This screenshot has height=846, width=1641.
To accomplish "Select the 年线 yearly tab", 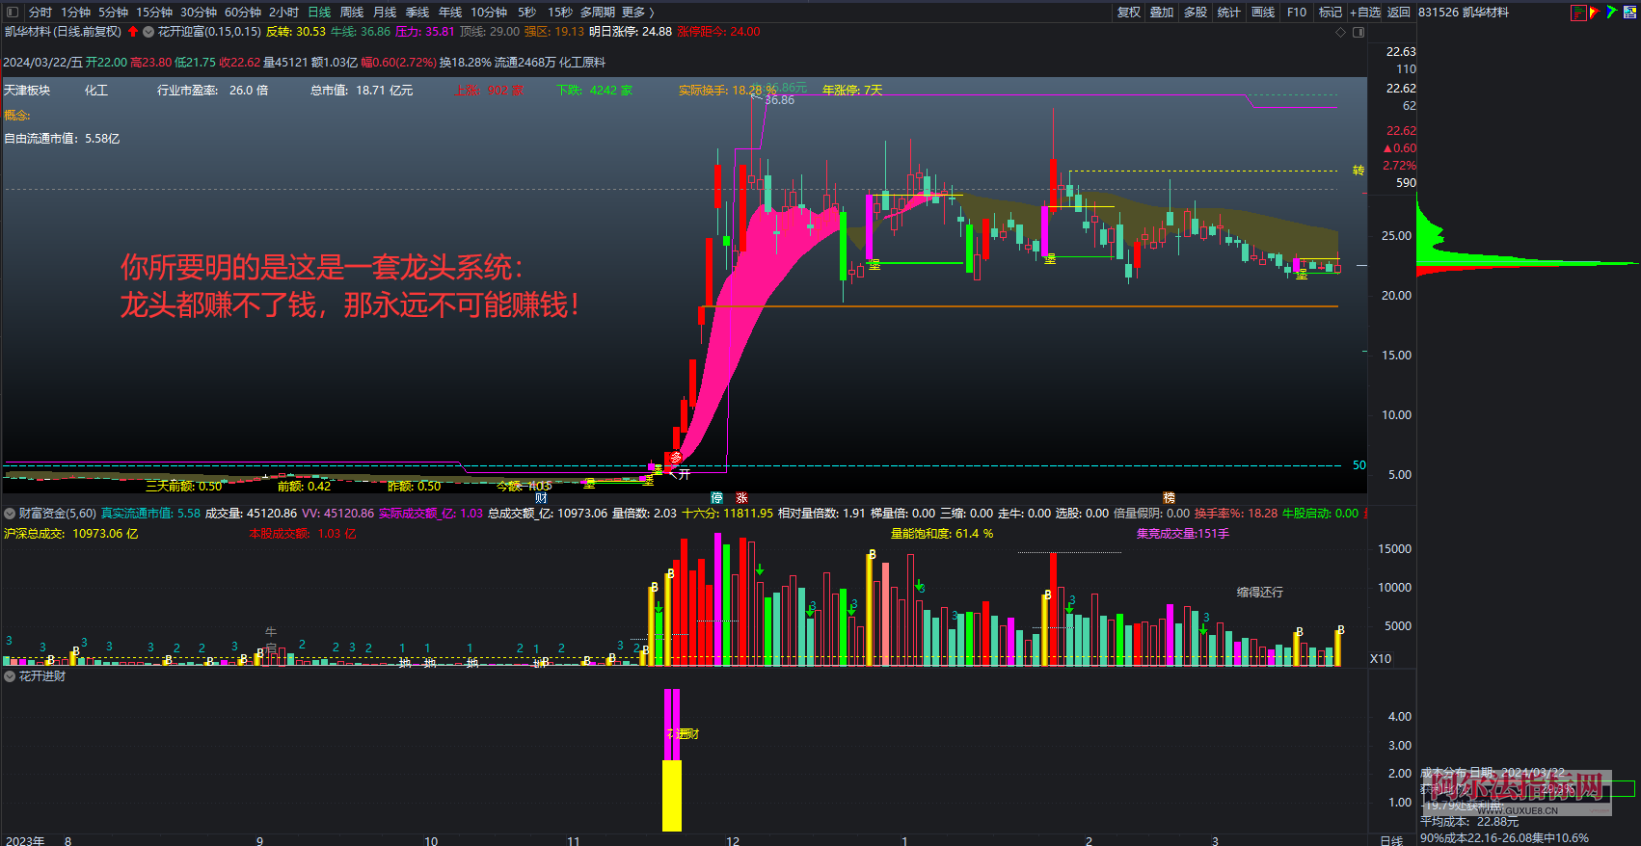I will pyautogui.click(x=450, y=12).
